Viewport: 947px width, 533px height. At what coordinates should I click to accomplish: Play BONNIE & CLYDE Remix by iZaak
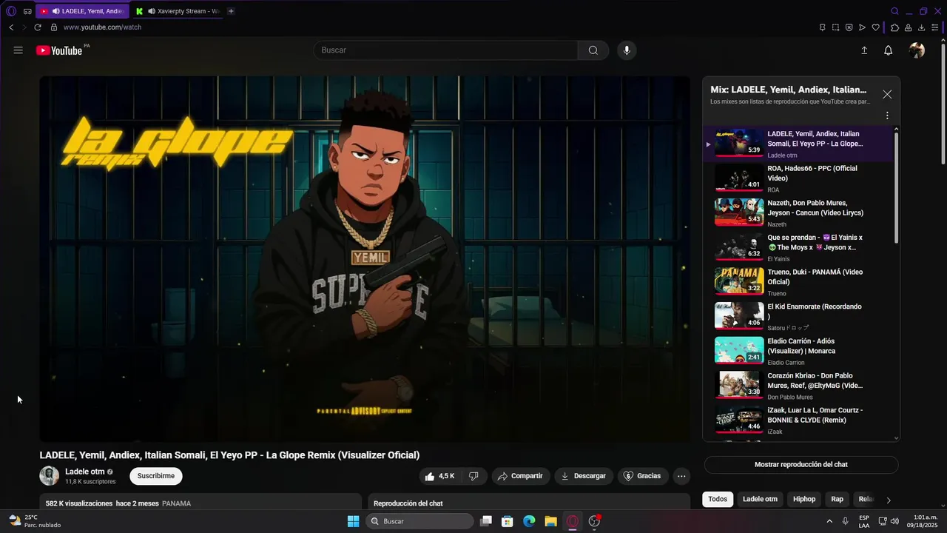(x=799, y=420)
